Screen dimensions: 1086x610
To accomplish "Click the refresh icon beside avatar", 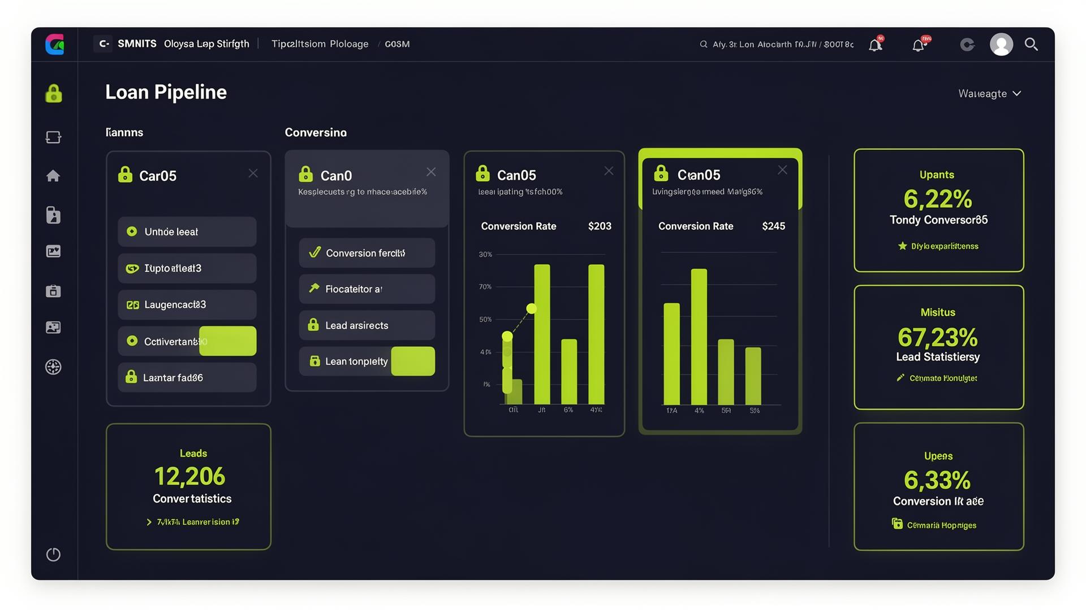I will 967,44.
